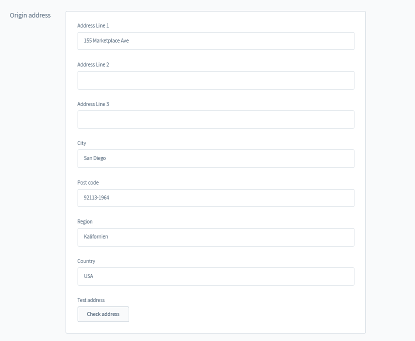
Task: Click the Country label text
Action: point(86,261)
